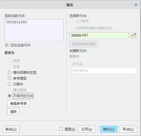This screenshot has height=136, width=141.
Task: Click 清除 button
Action: (x=13, y=112)
